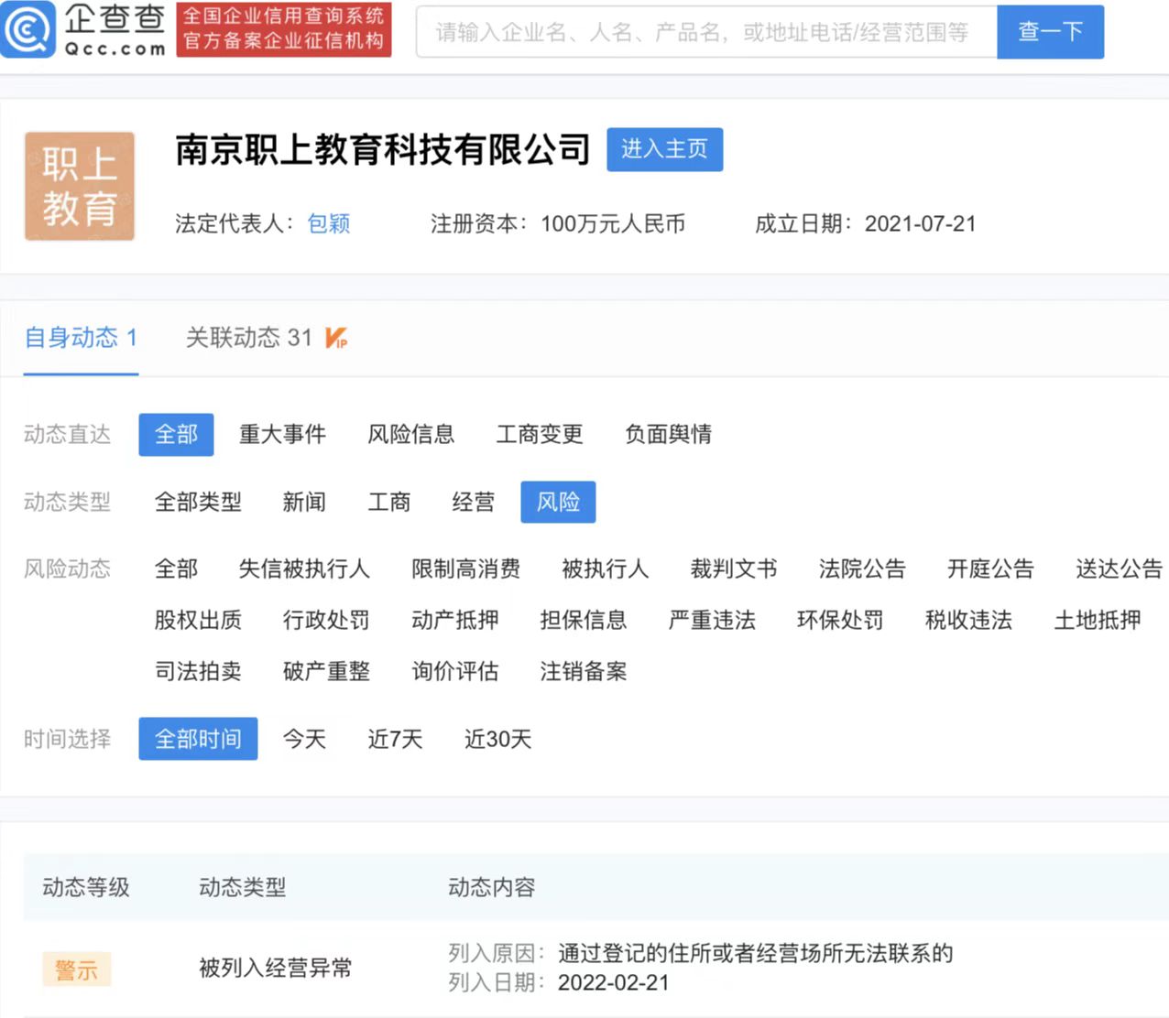The width and height of the screenshot is (1169, 1018).
Task: Select 今天 time range
Action: (304, 739)
